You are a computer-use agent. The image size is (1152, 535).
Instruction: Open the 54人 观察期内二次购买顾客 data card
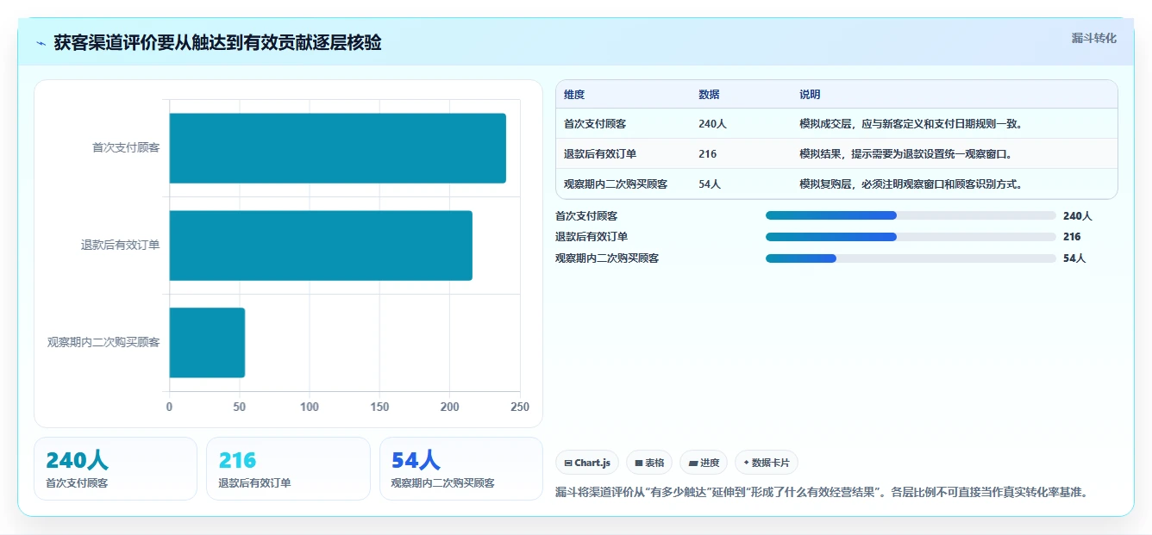[x=461, y=469]
